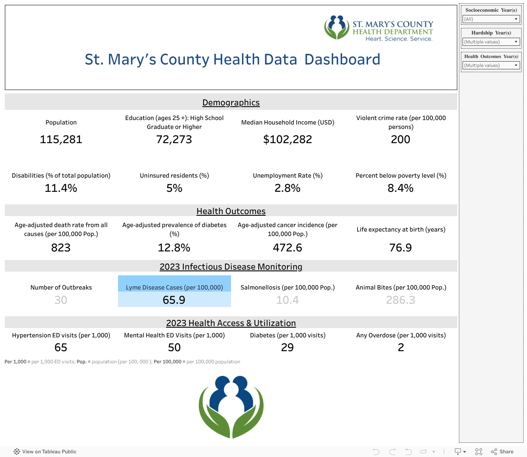Enter full screen mode via toolbar icon
Viewport: 527px width, 457px height.
478,452
